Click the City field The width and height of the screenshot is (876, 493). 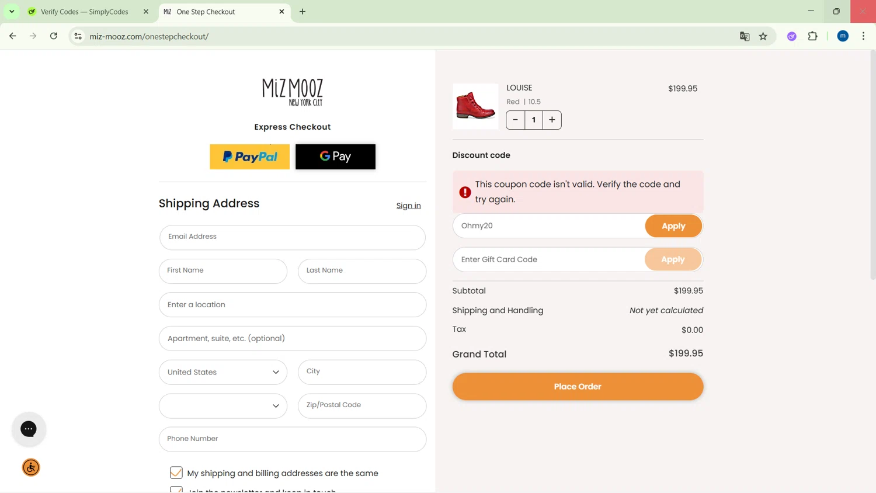pyautogui.click(x=362, y=372)
